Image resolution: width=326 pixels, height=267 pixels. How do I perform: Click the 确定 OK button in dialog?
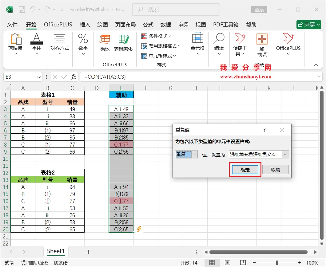245,170
